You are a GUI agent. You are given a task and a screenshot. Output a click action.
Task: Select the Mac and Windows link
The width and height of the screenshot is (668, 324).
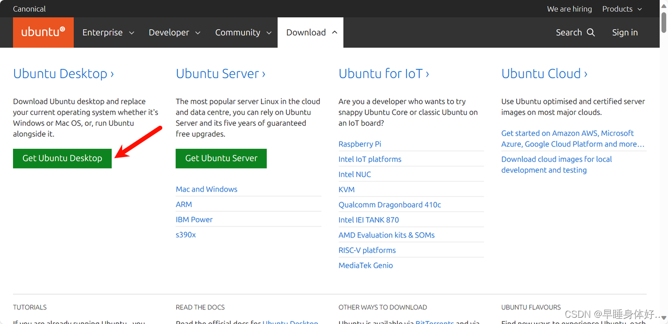pyautogui.click(x=207, y=189)
